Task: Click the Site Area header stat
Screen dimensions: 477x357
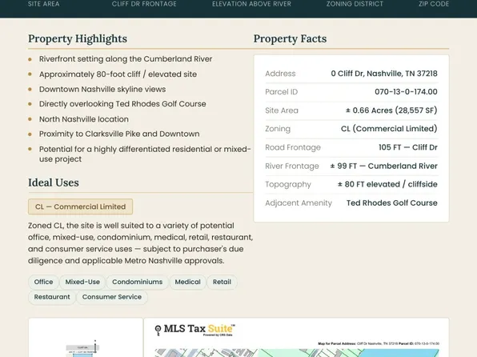Action: click(44, 4)
